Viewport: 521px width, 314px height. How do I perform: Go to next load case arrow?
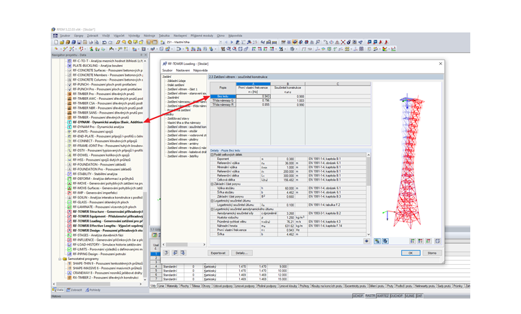232,42
